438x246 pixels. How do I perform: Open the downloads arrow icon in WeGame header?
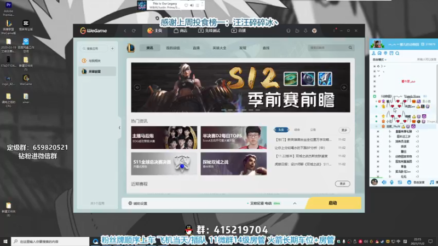point(306,31)
